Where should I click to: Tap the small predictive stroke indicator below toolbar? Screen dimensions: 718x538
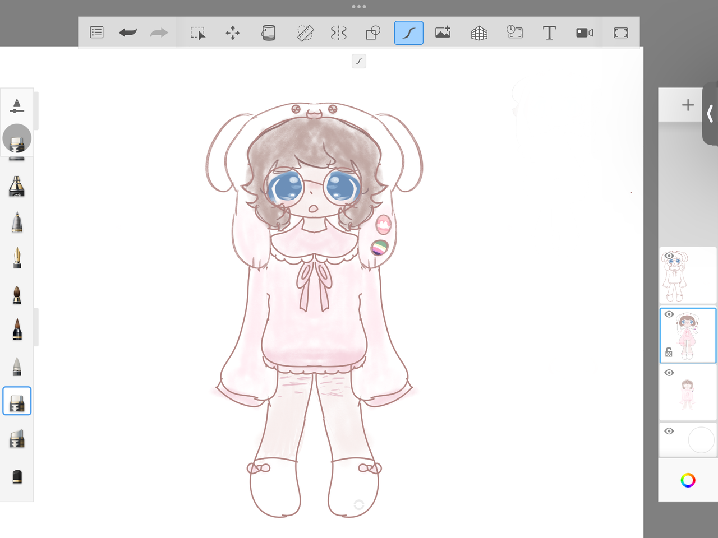359,61
